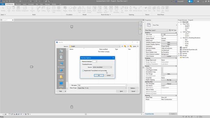Click the File name input field
The image size is (210, 118).
(x=102, y=85)
